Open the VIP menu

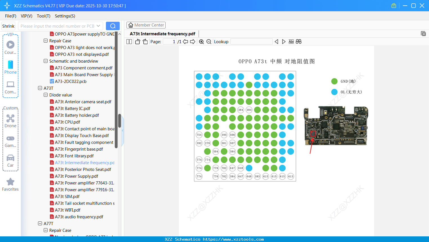[26, 16]
